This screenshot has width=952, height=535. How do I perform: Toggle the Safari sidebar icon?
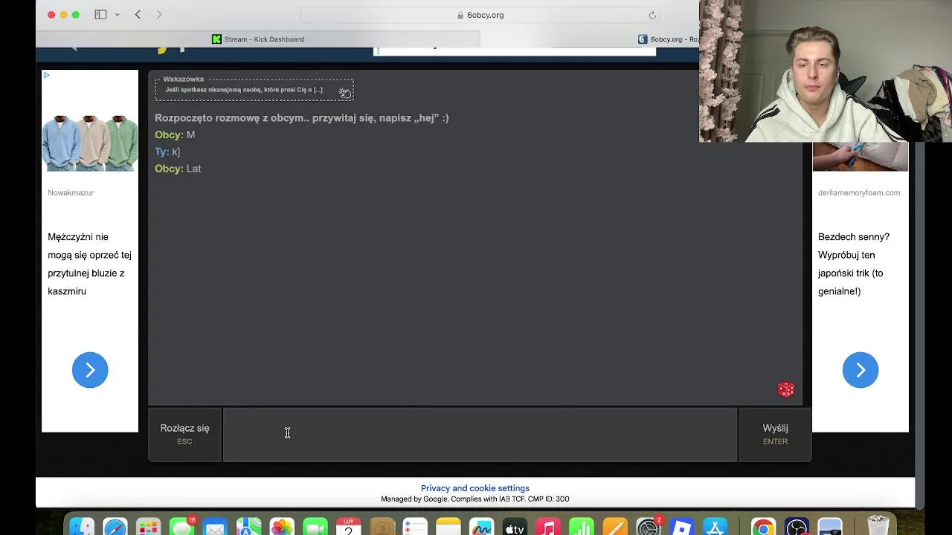(100, 15)
